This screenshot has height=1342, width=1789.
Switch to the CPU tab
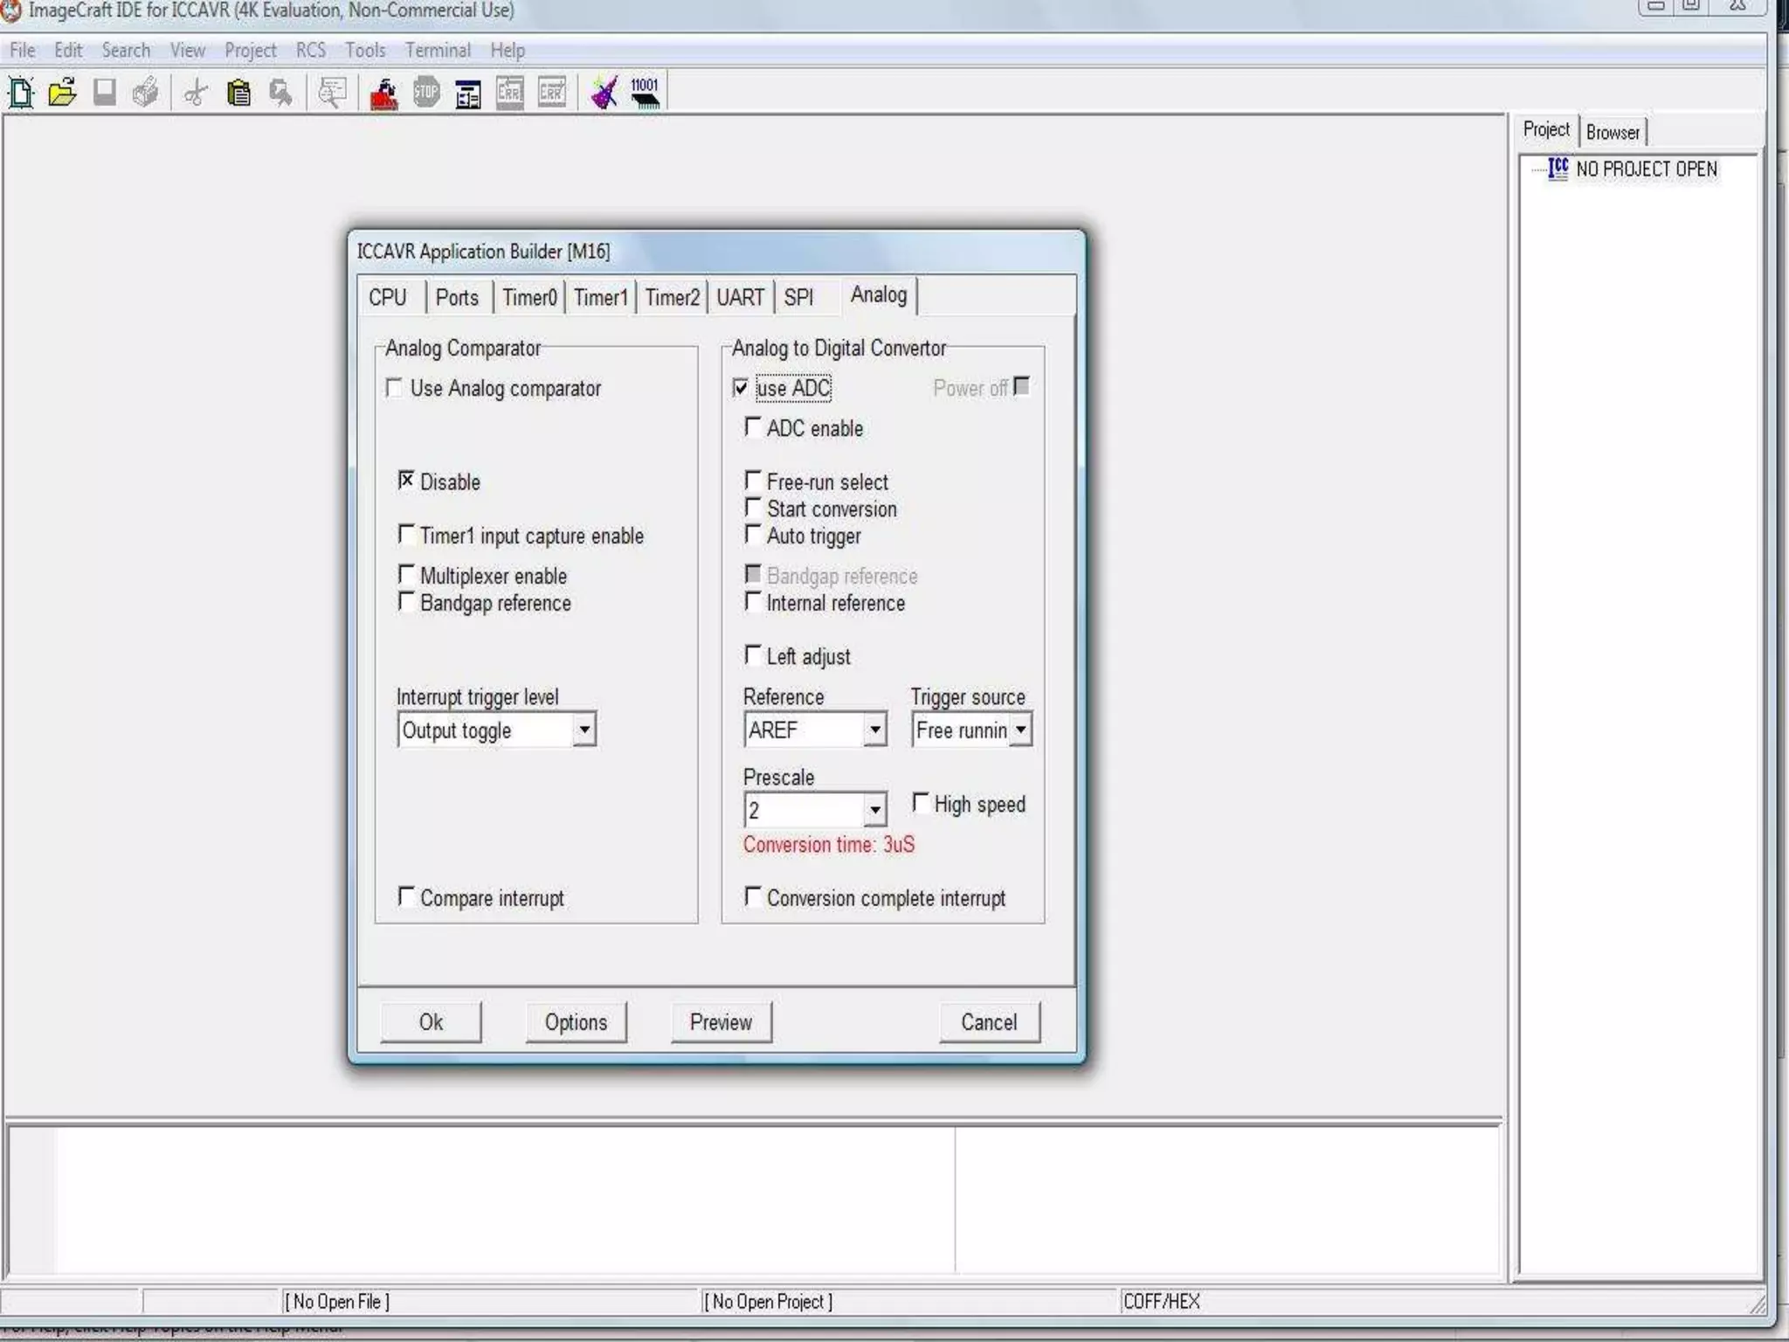[x=388, y=297]
